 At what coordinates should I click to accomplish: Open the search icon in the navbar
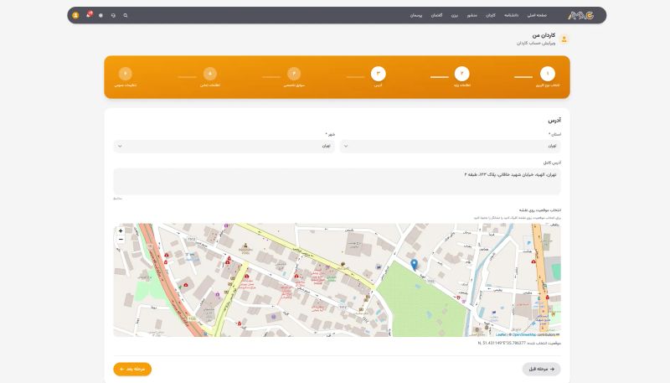[126, 15]
